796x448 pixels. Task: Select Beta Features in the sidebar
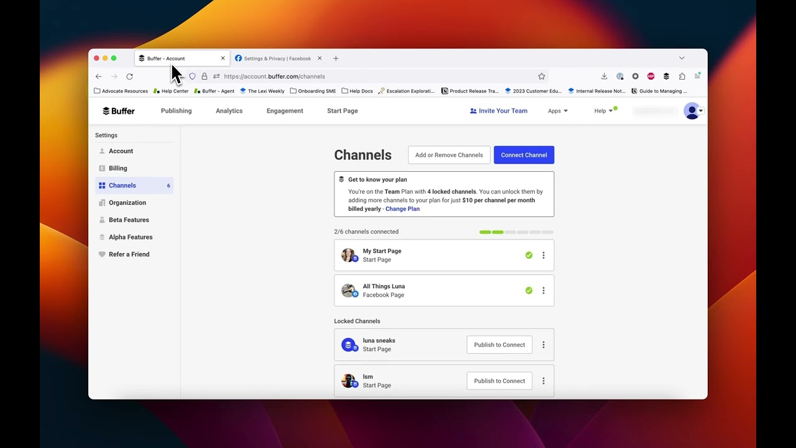tap(134, 220)
